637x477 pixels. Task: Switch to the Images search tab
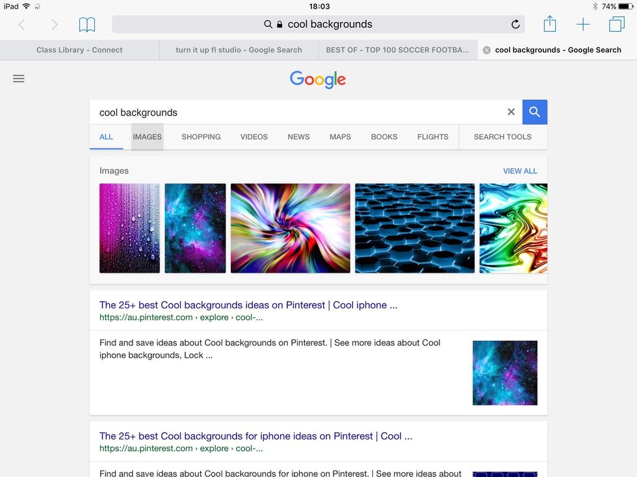pos(147,137)
